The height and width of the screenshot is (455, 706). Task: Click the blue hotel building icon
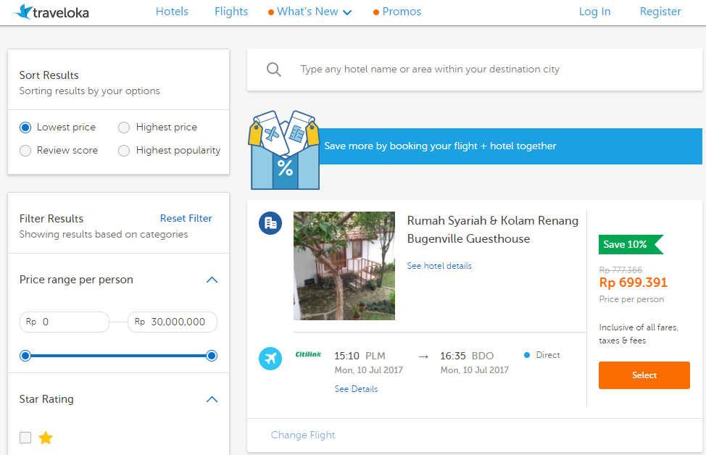click(270, 223)
